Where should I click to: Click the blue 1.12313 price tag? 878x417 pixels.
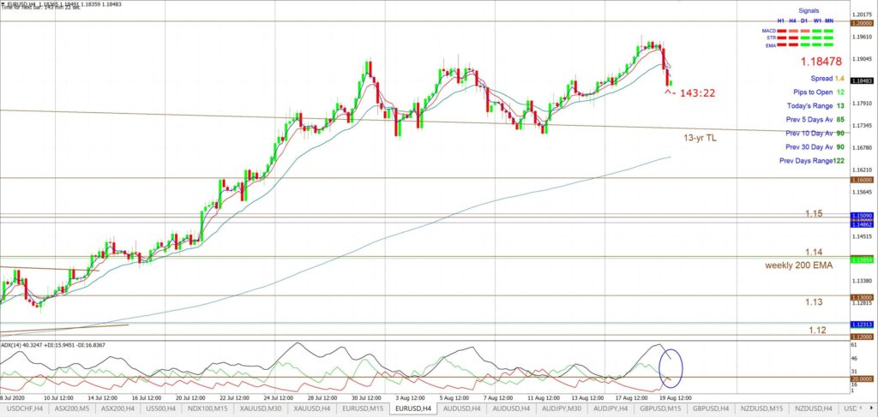tap(863, 325)
